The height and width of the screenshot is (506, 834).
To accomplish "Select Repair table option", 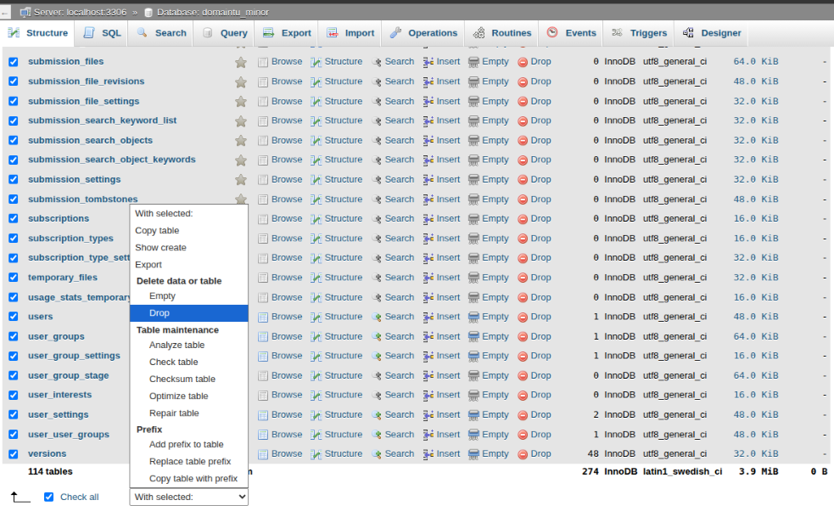I will pyautogui.click(x=189, y=413).
